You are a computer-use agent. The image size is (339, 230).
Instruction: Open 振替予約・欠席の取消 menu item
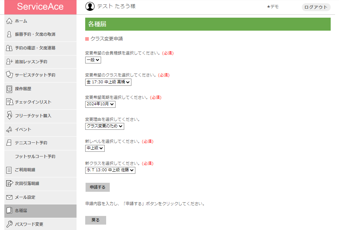[x=40, y=35]
